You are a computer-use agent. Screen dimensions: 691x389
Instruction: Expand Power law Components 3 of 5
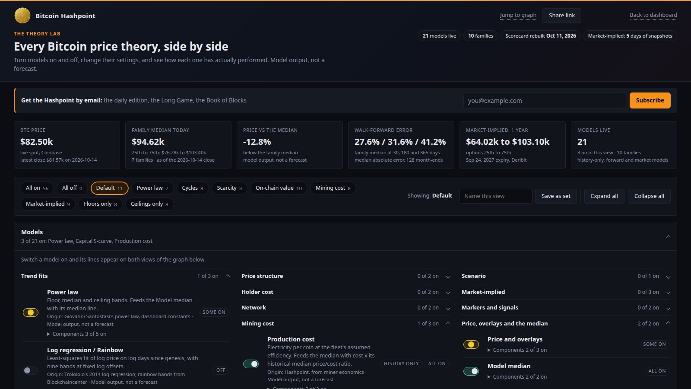pyautogui.click(x=77, y=334)
